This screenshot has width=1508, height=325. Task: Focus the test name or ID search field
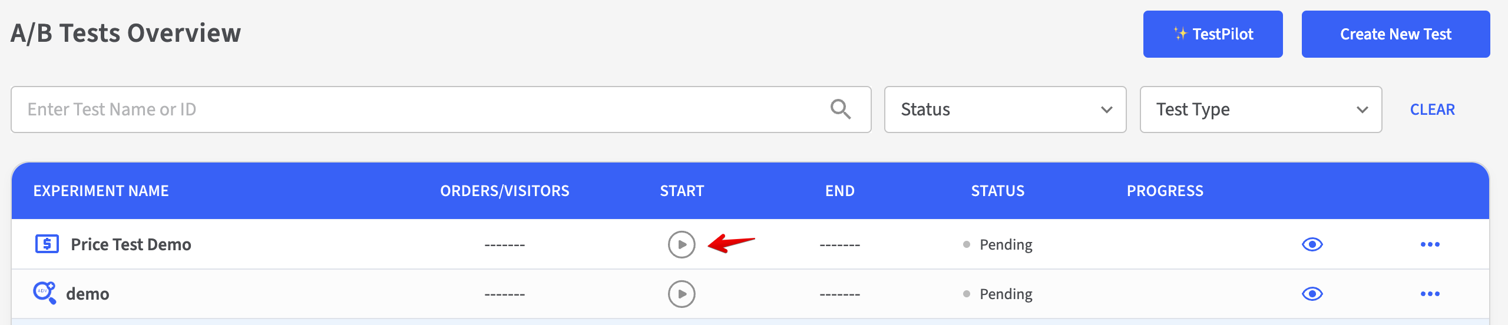412,110
